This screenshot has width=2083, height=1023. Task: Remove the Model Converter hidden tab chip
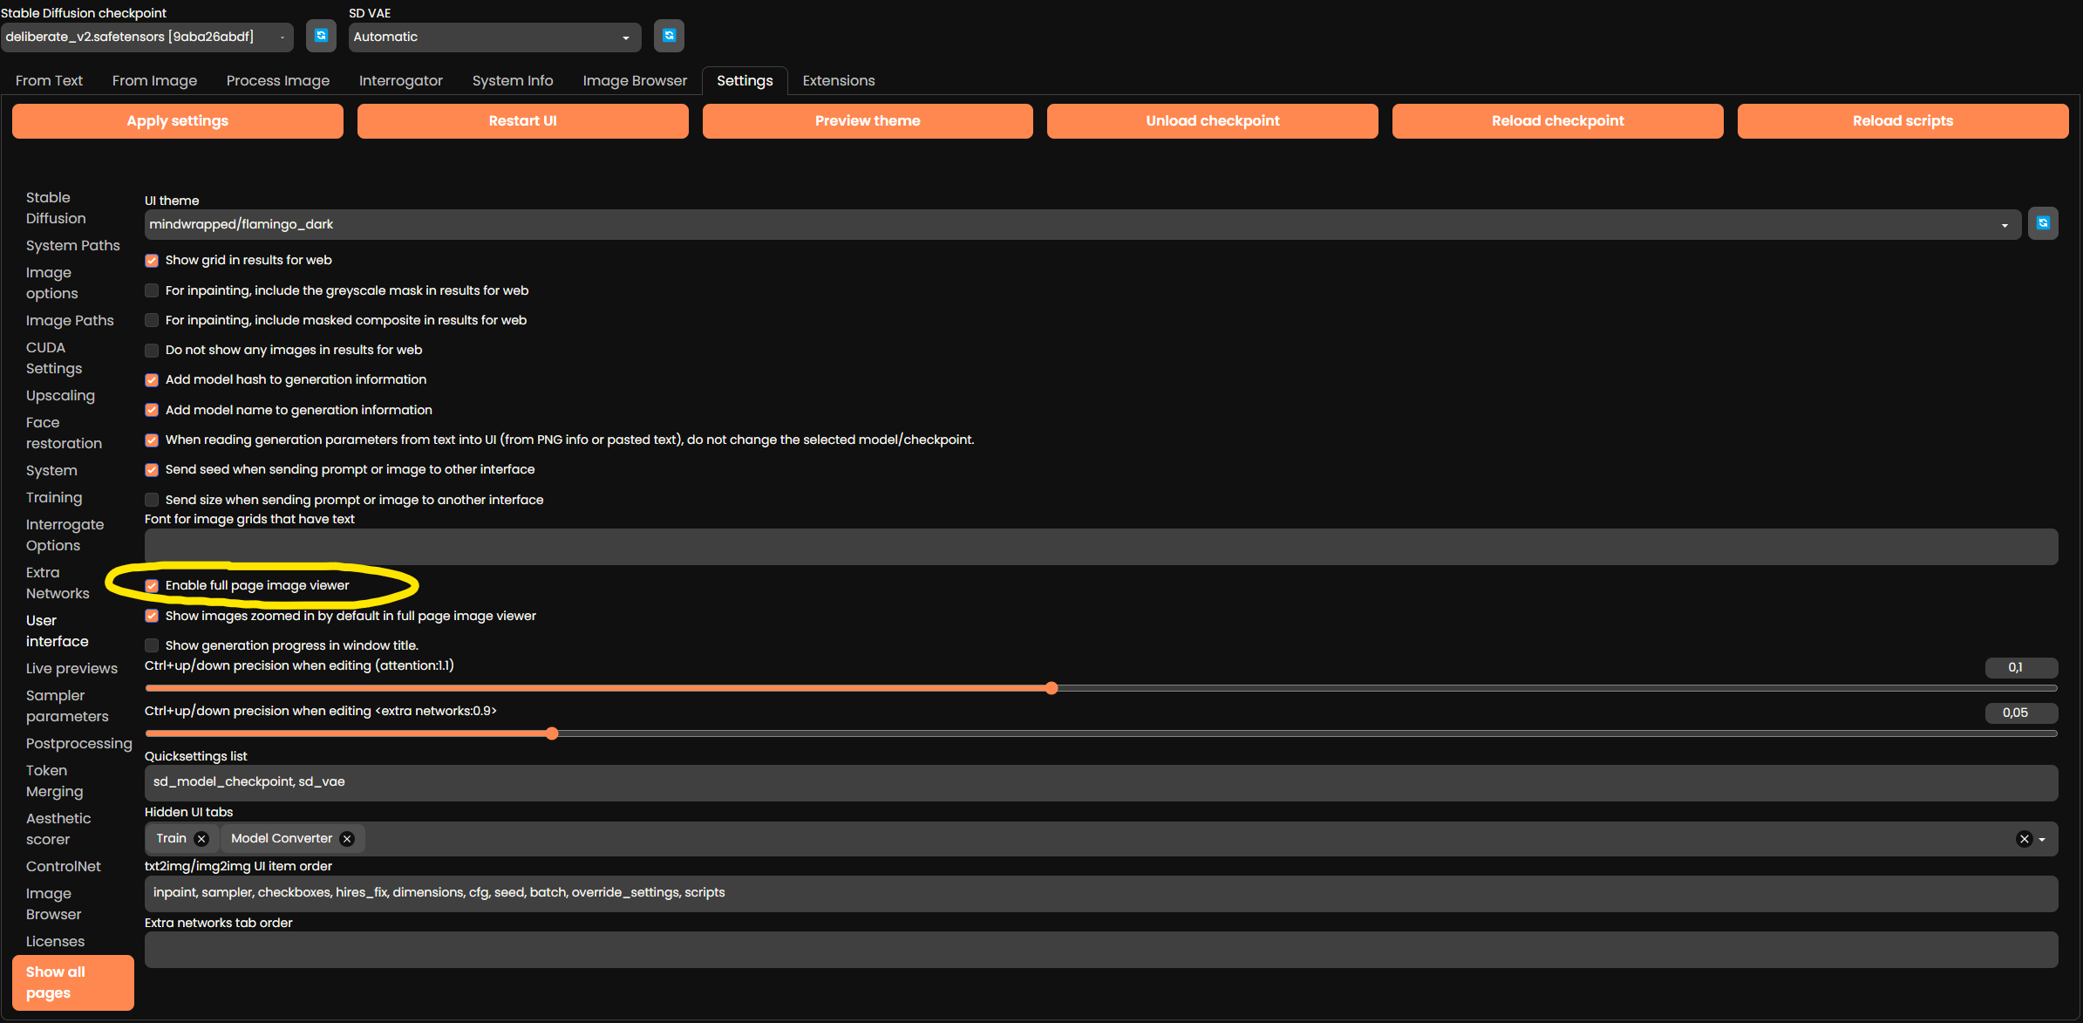[x=346, y=838]
